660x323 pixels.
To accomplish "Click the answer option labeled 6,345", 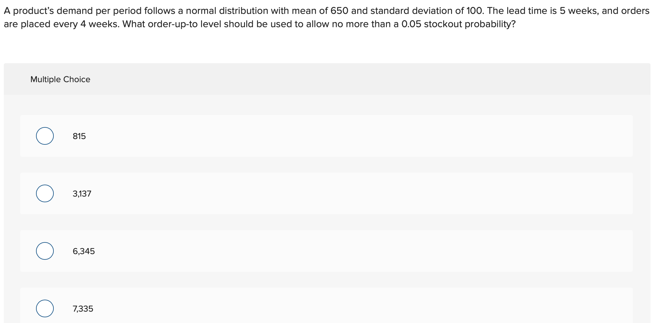I will 83,251.
